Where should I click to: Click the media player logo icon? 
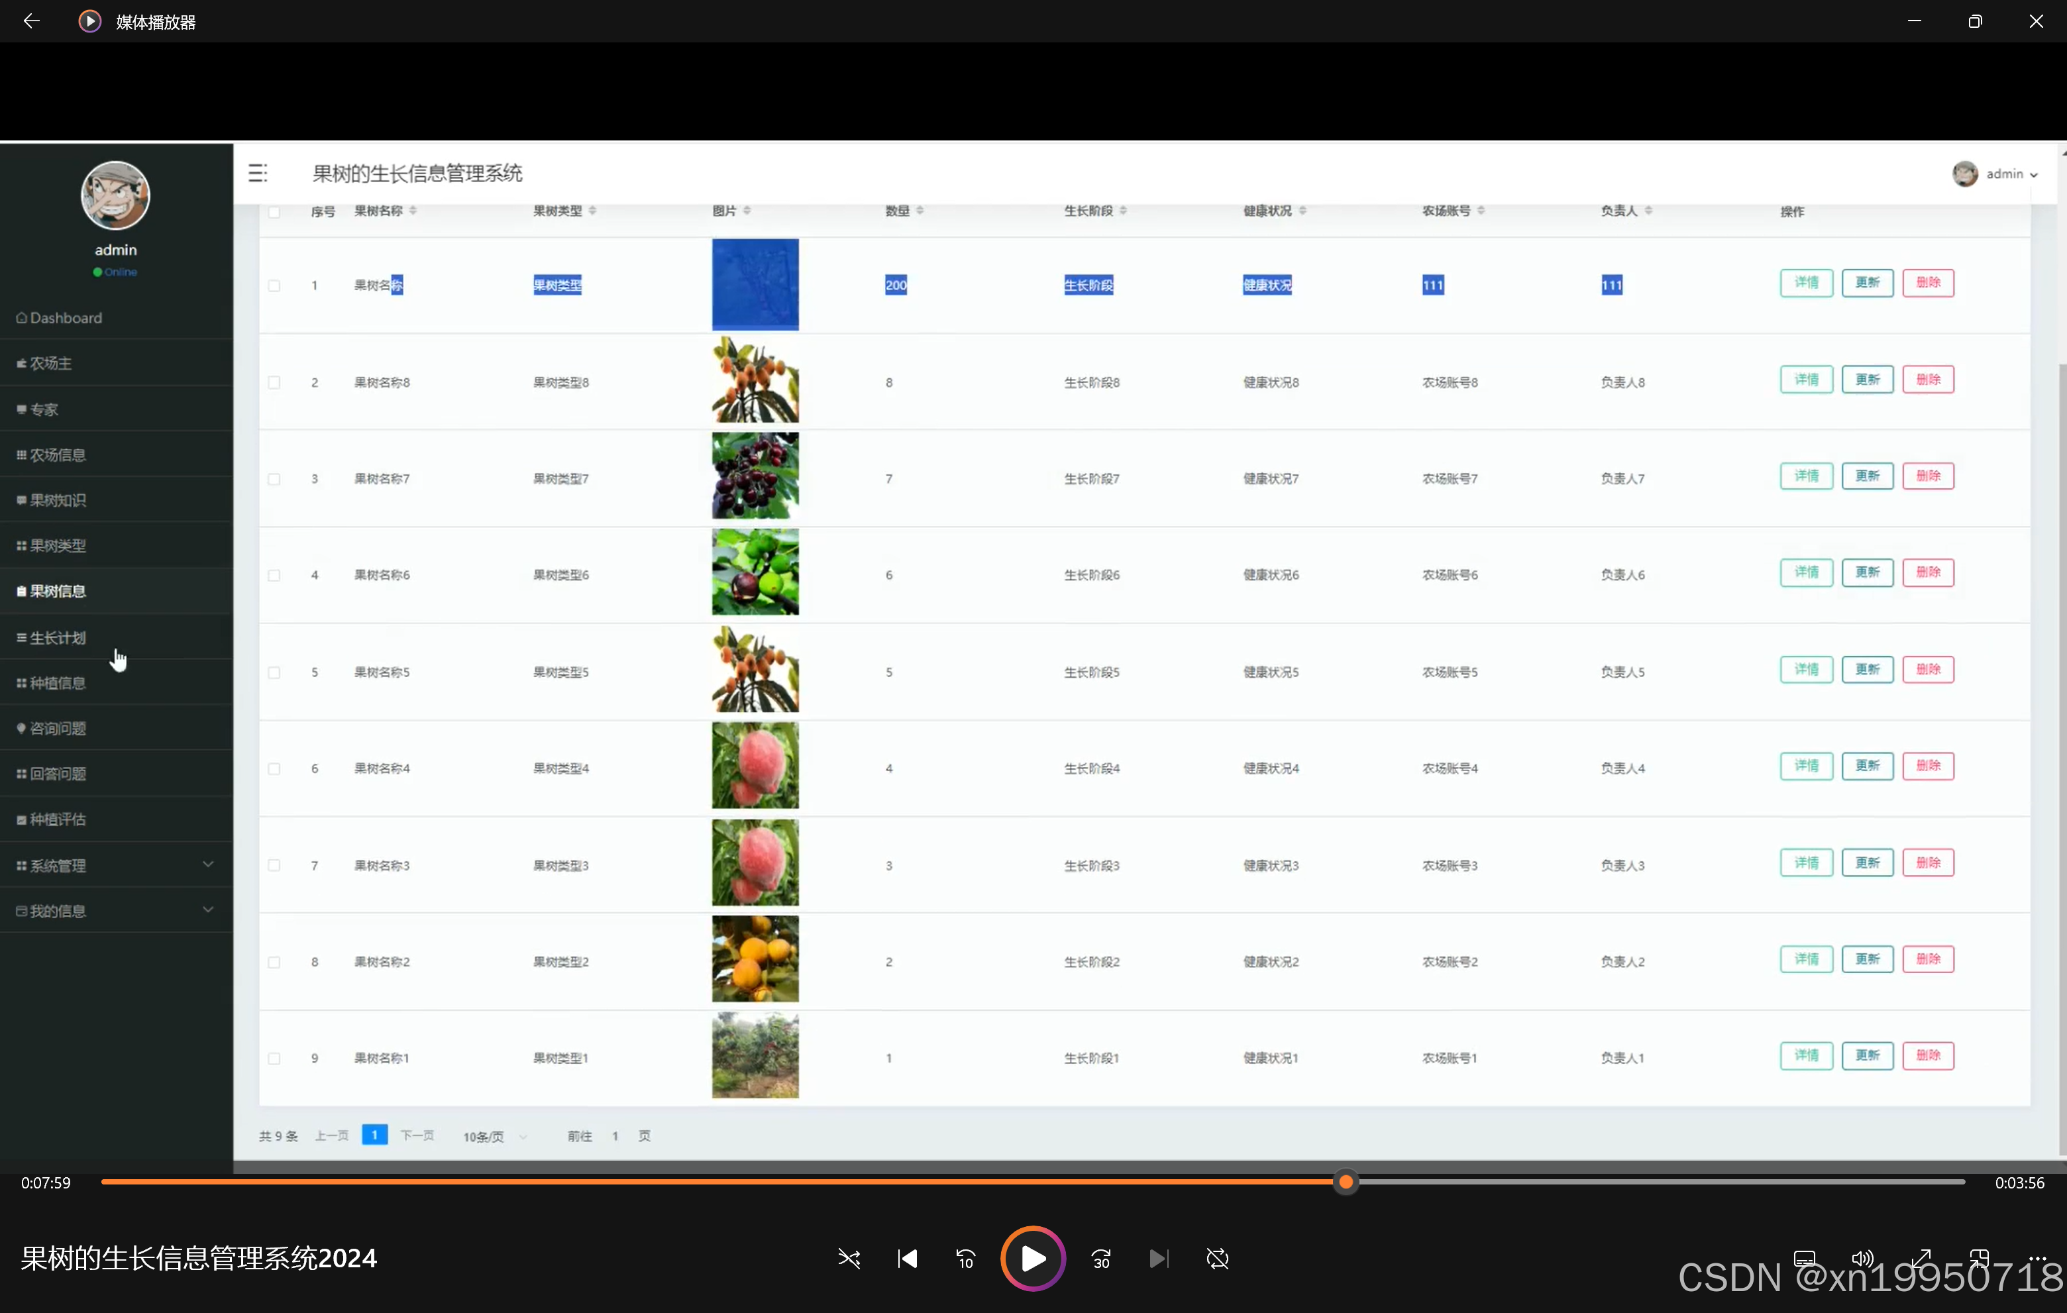[89, 21]
